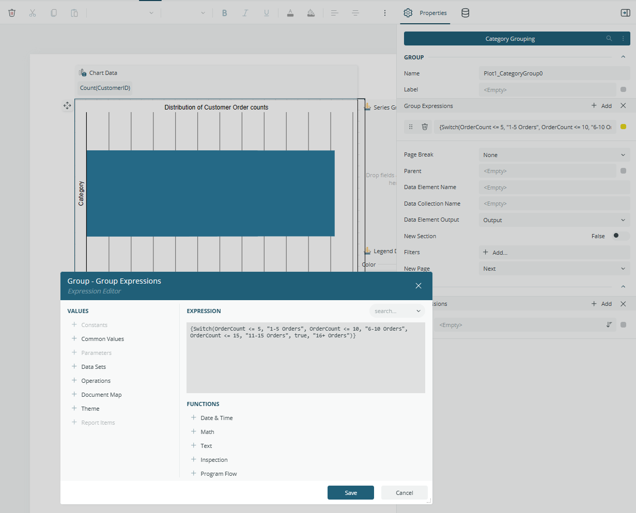636x513 pixels.
Task: Click inside the expression text area
Action: (306, 357)
